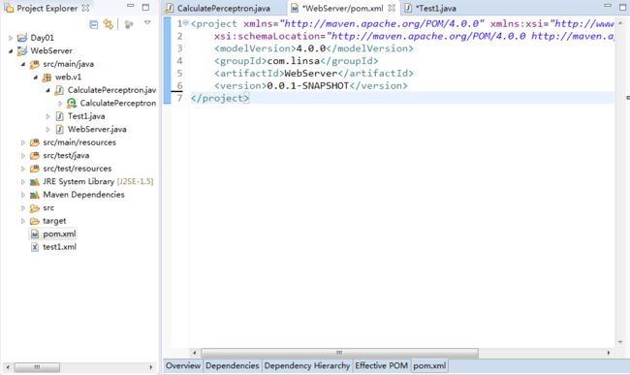This screenshot has width=630, height=375.
Task: Expand the target folder node
Action: click(23, 221)
